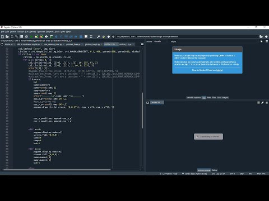
Task: Open the Projects menu
Action: click(50, 32)
